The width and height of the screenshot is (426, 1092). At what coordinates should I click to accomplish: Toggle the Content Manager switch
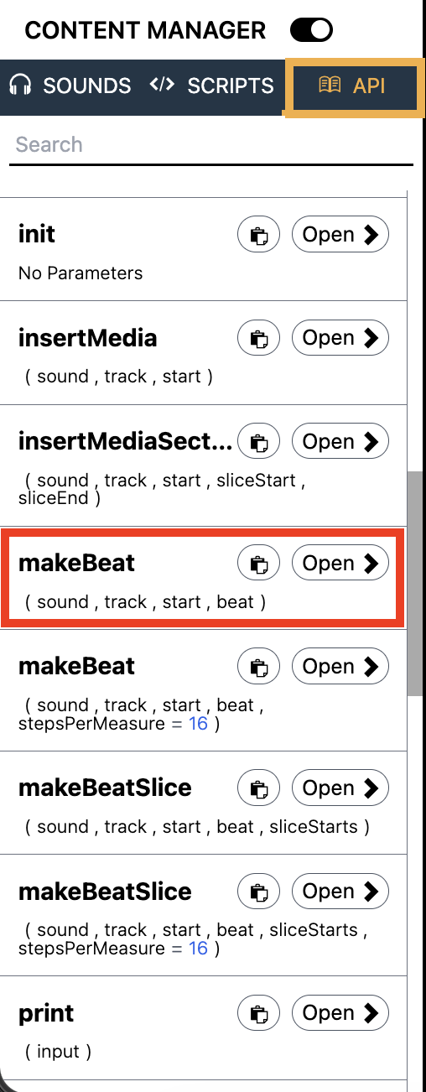point(311,31)
